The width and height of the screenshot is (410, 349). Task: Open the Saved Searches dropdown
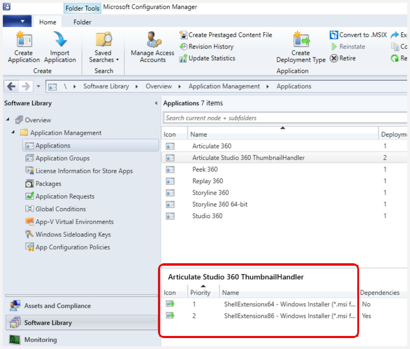104,47
